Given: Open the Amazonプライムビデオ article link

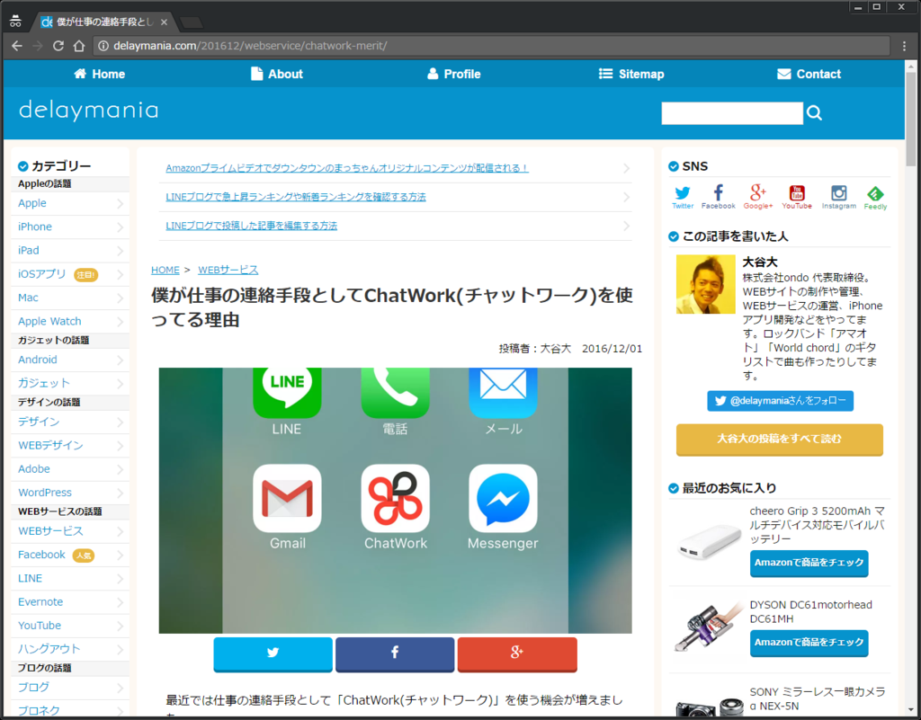Looking at the screenshot, I should 347,168.
